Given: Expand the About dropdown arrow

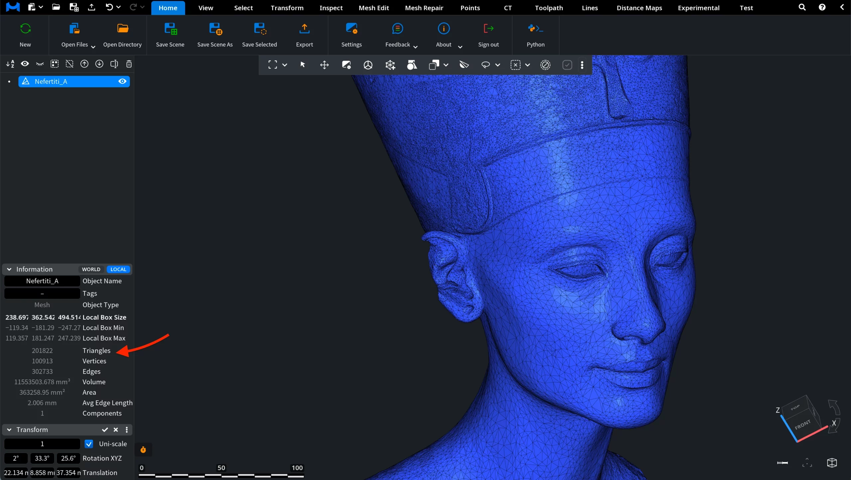Looking at the screenshot, I should (x=460, y=47).
